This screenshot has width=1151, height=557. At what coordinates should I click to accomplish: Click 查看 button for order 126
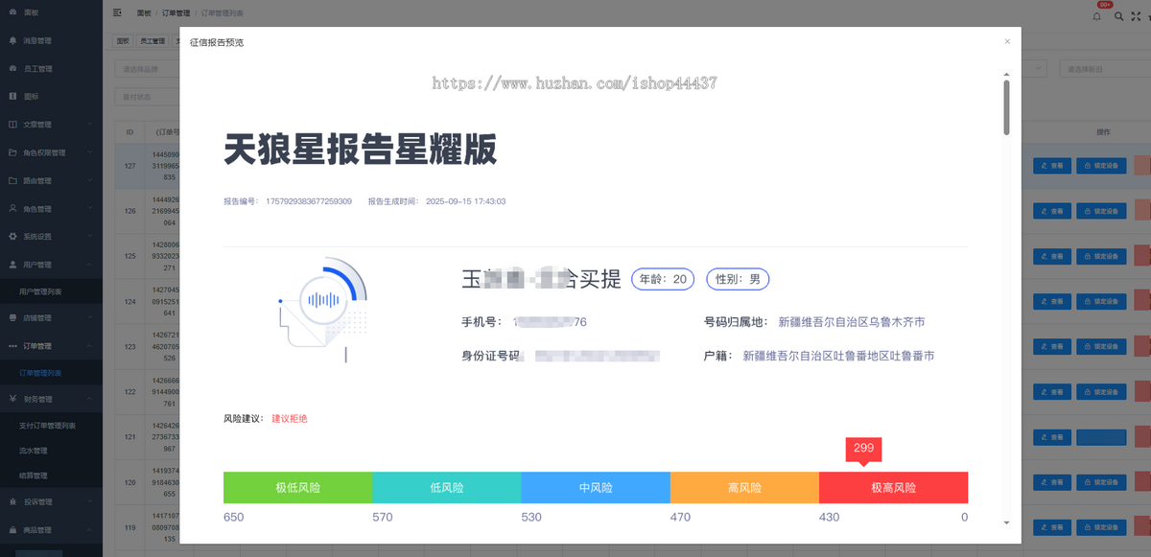1052,210
